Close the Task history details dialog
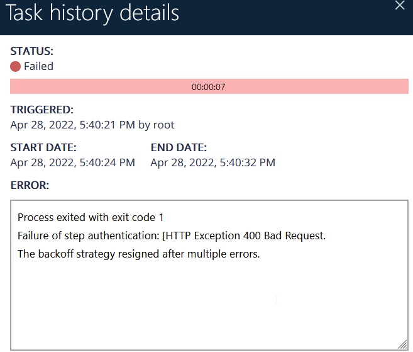 [x=400, y=6]
